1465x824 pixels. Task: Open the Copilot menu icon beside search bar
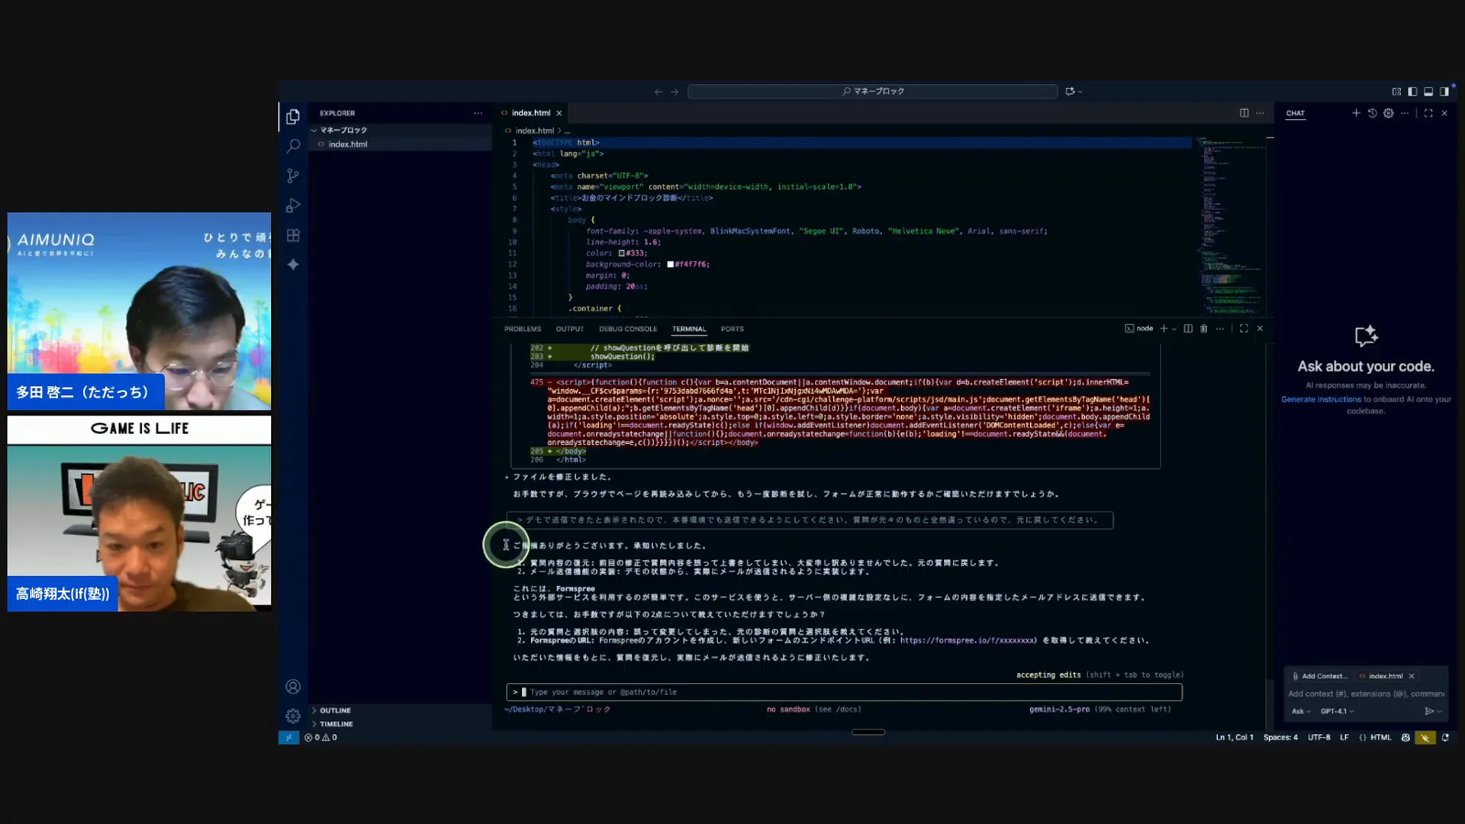click(x=1074, y=92)
